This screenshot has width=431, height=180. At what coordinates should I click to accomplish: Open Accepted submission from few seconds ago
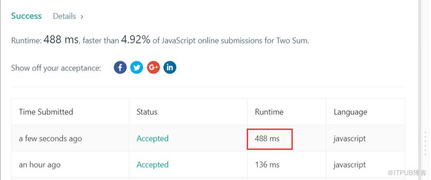[x=153, y=138]
